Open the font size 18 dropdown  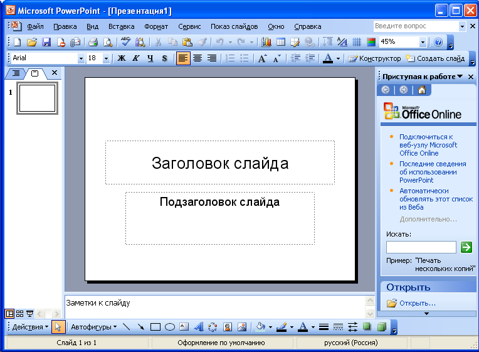106,58
